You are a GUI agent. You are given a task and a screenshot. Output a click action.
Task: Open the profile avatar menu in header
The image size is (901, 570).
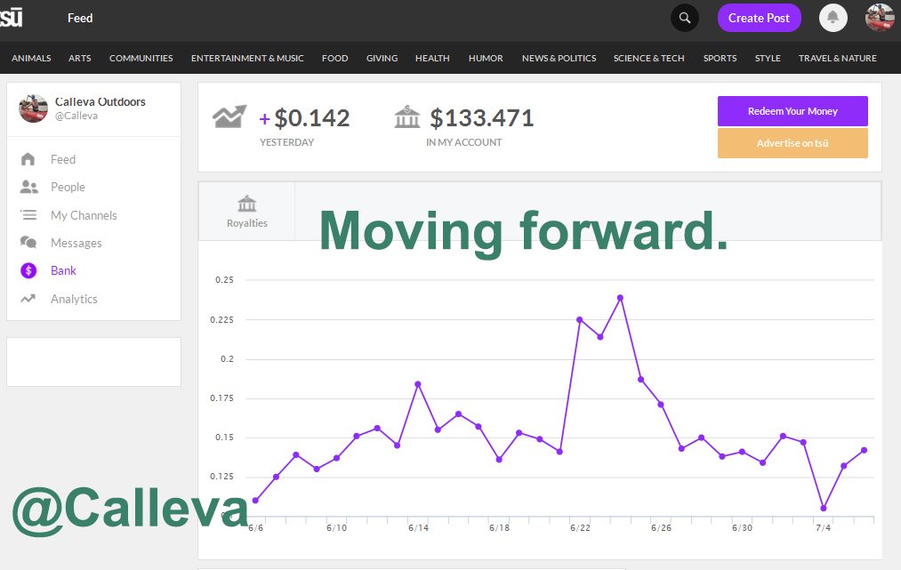pos(880,18)
